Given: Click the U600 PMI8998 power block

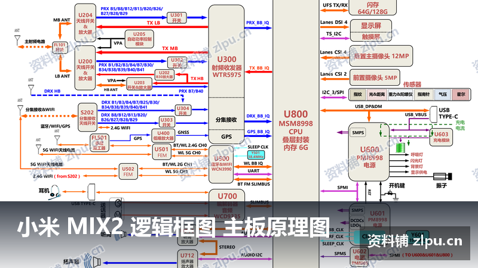Looking at the screenshot, I should coord(369,152).
